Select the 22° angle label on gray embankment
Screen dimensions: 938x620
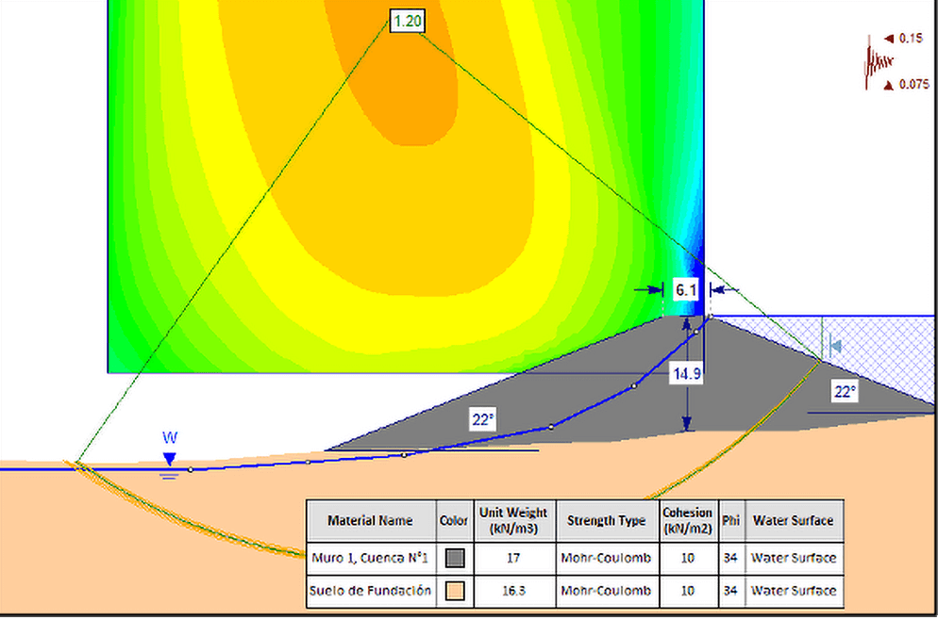(x=483, y=420)
